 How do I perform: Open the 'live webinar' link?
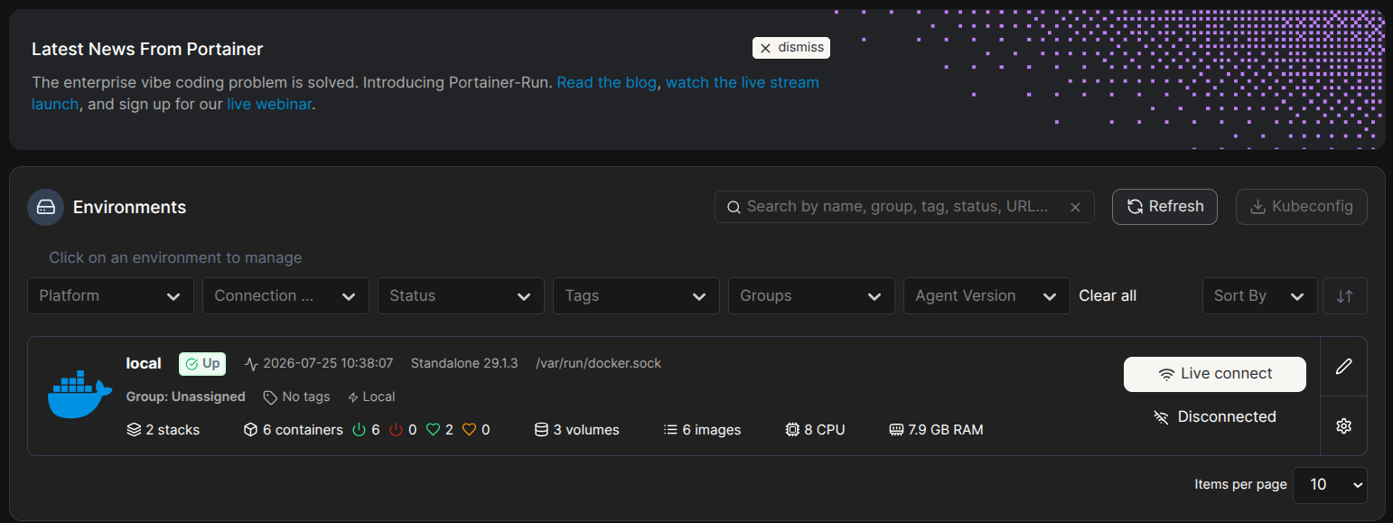tap(269, 104)
